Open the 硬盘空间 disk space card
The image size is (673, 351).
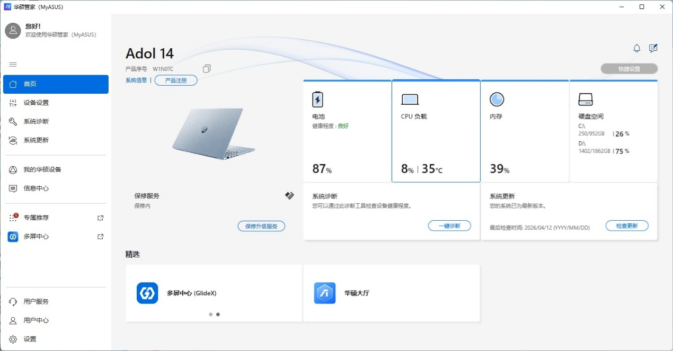tap(614, 131)
